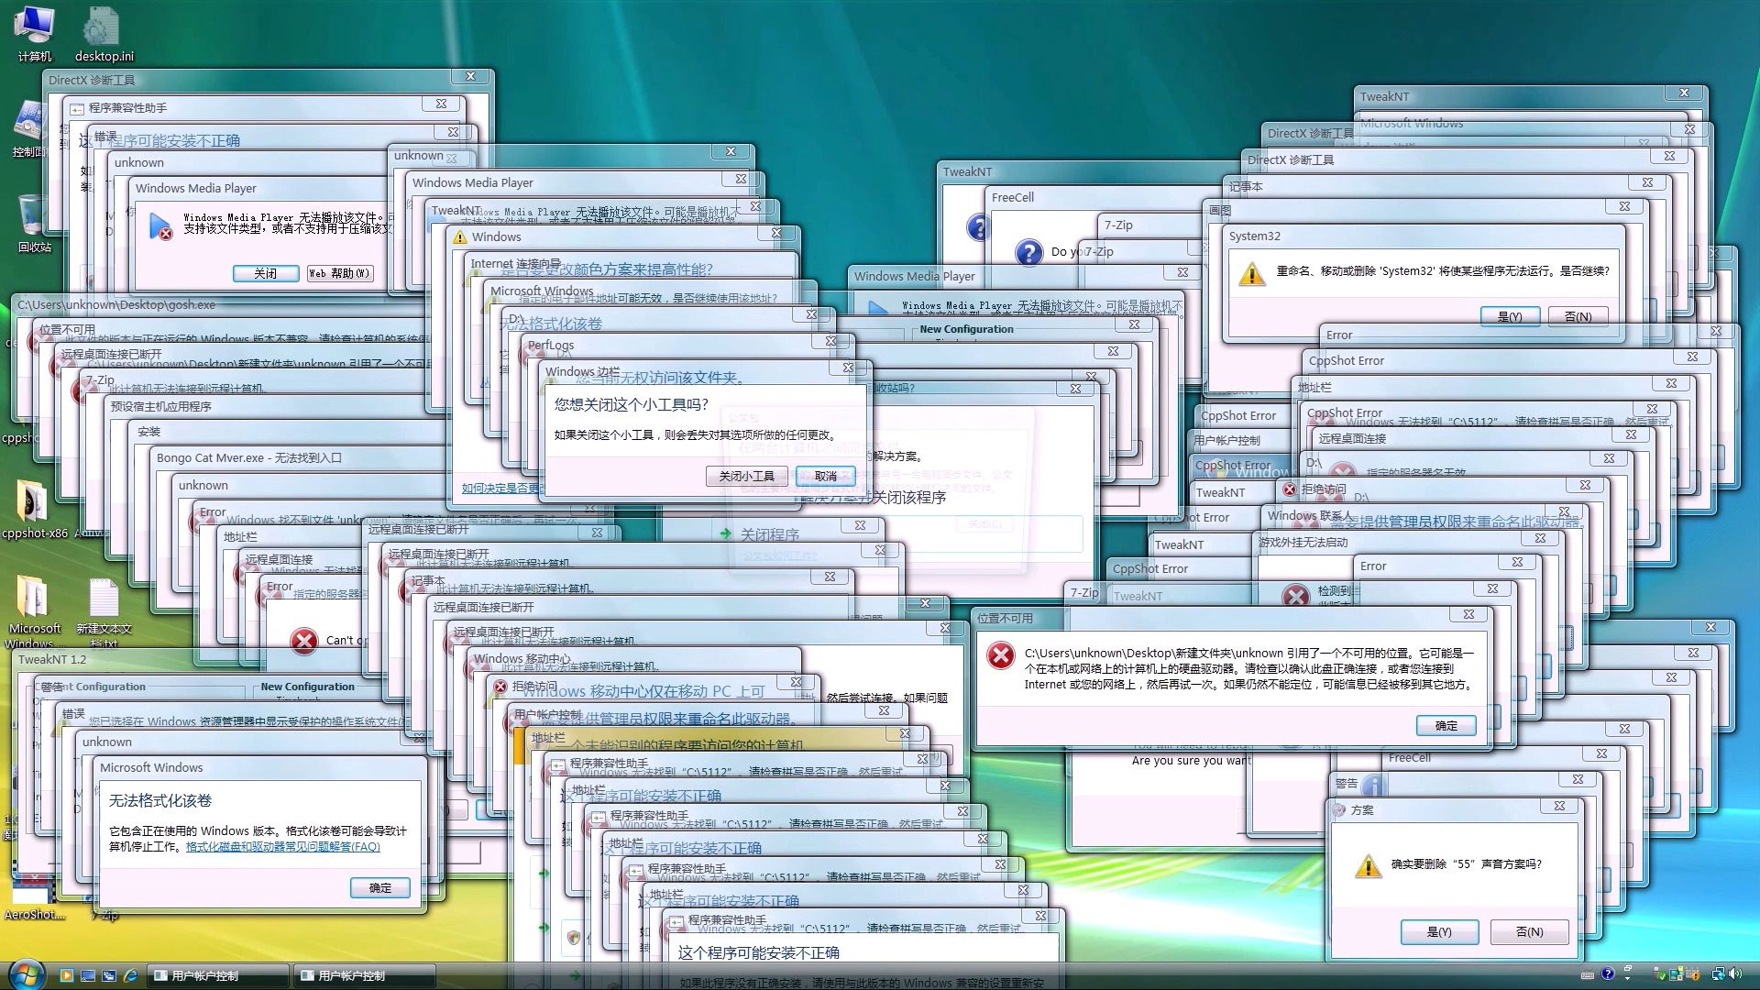Click the Windows Sidebar tray icon
Image resolution: width=1760 pixels, height=990 pixels.
pyautogui.click(x=1677, y=973)
